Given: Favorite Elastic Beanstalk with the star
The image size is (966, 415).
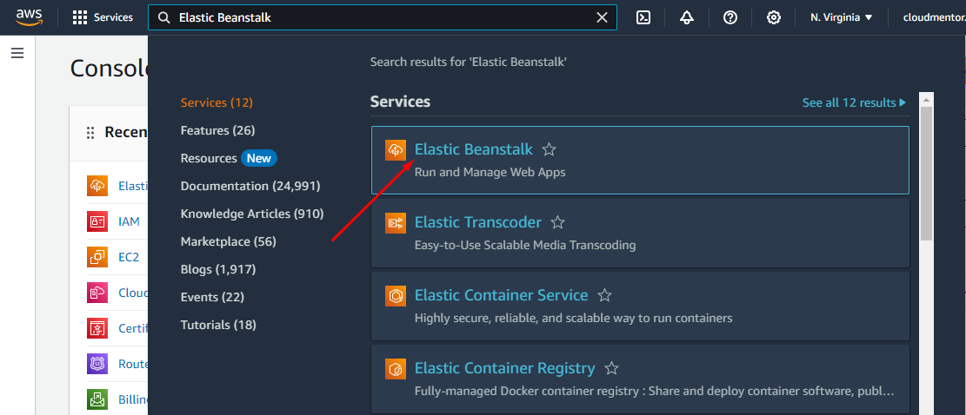Looking at the screenshot, I should tap(549, 150).
